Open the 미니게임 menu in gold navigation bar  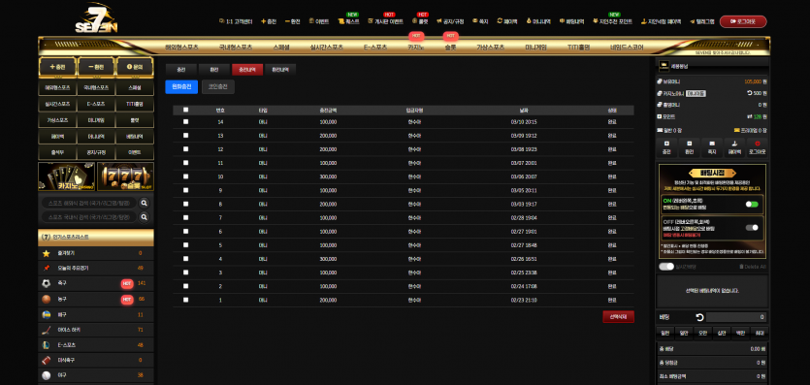(x=535, y=47)
